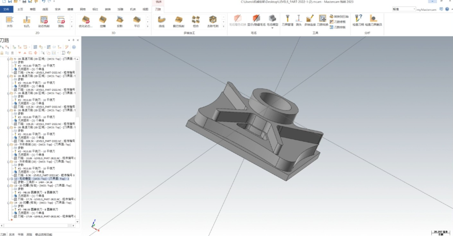The image size is (453, 236).
Task: Switch to the 实体 ribbon tab
Action: click(57, 9)
